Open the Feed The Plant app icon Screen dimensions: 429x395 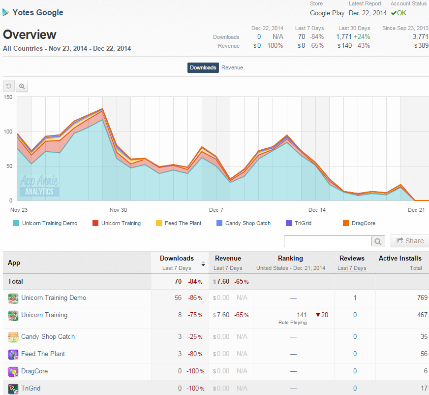pos(13,355)
